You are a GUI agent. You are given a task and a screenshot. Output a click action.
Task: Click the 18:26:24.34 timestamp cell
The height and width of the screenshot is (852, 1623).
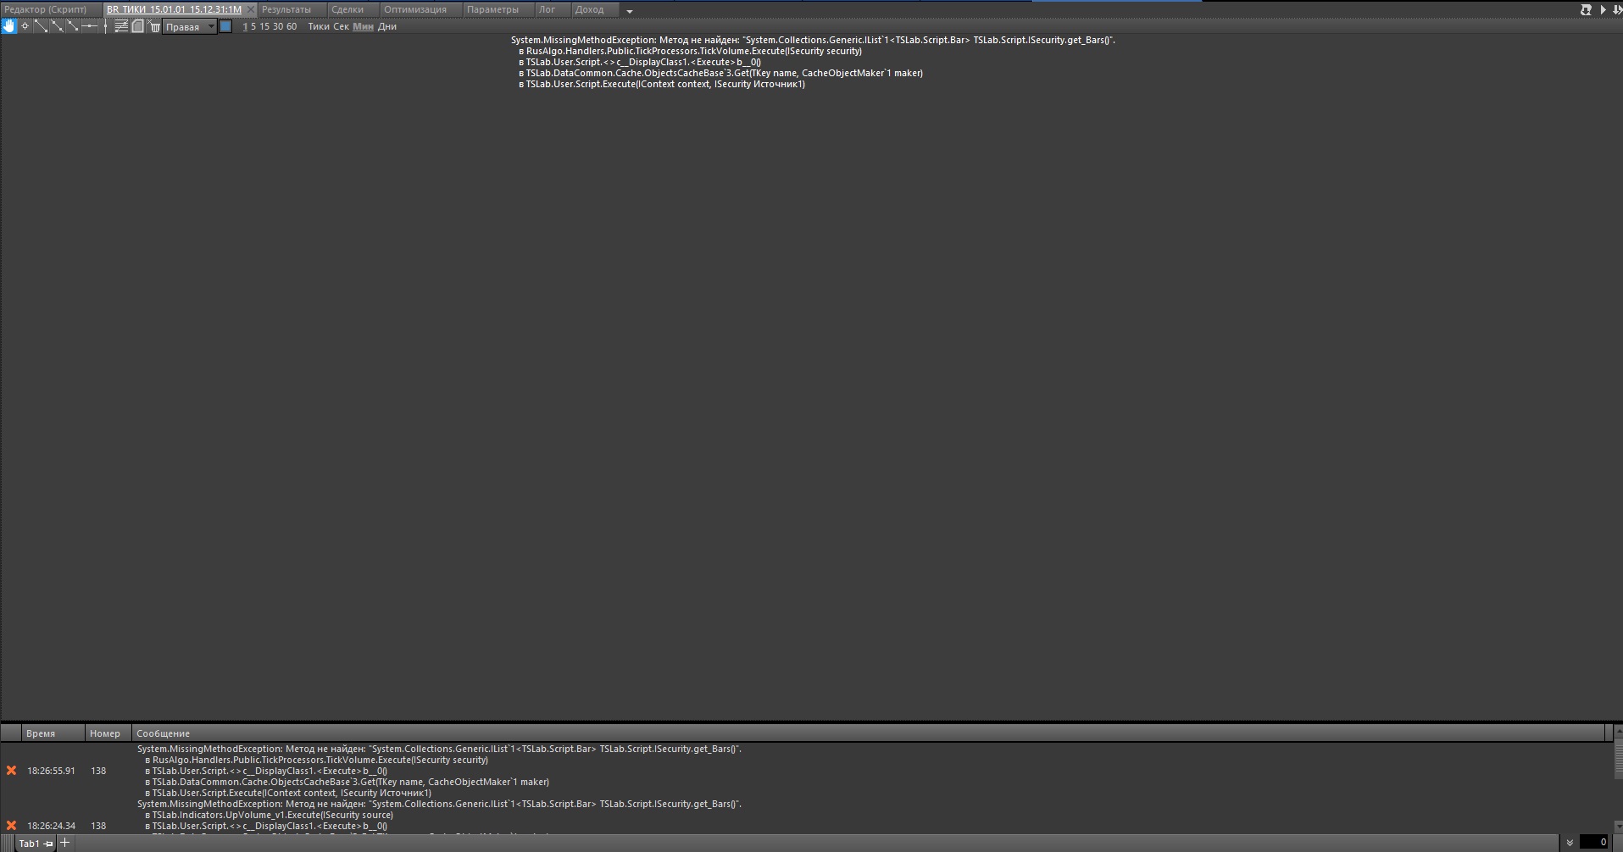(51, 826)
